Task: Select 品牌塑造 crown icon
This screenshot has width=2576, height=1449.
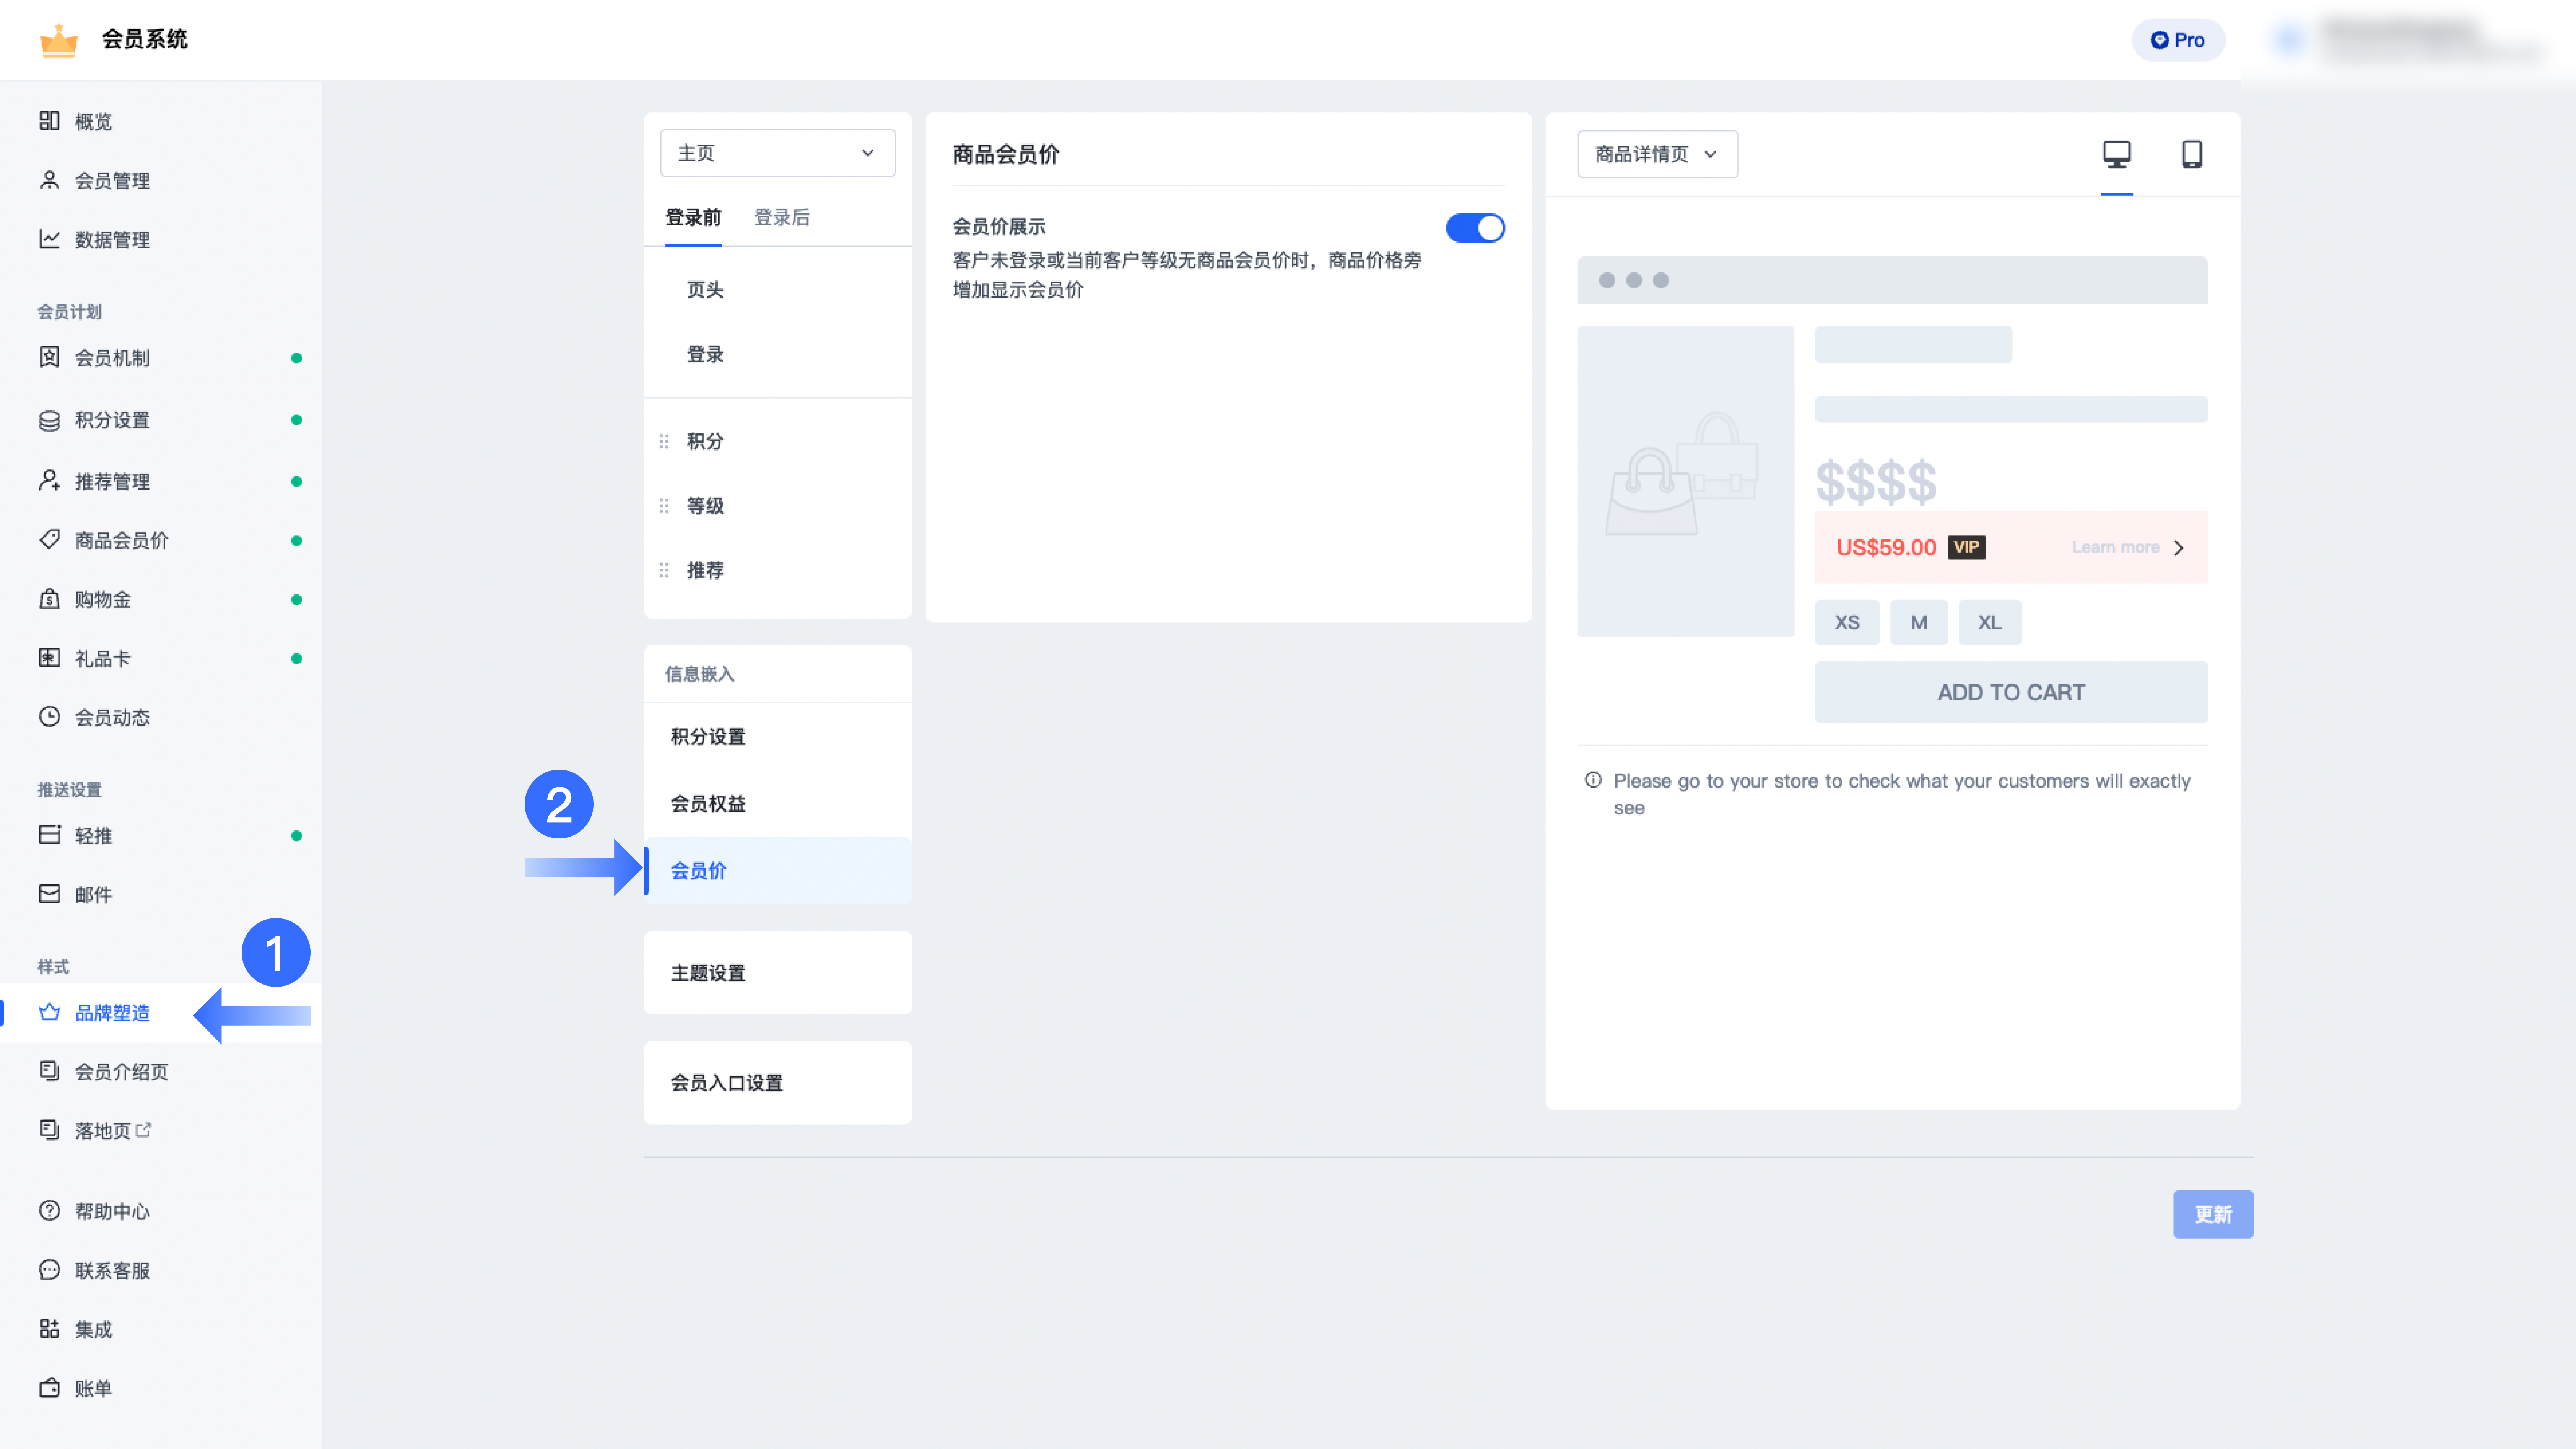Action: pyautogui.click(x=49, y=1012)
